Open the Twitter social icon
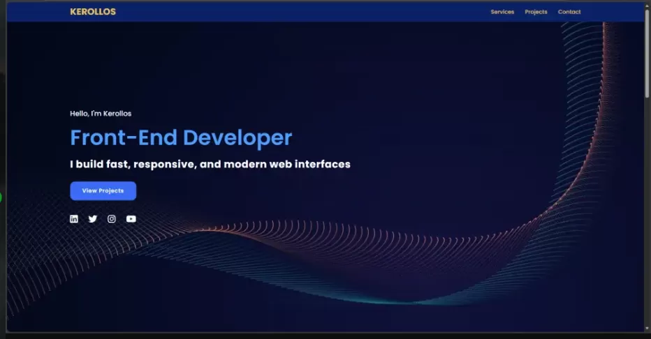The width and height of the screenshot is (651, 339). click(93, 219)
